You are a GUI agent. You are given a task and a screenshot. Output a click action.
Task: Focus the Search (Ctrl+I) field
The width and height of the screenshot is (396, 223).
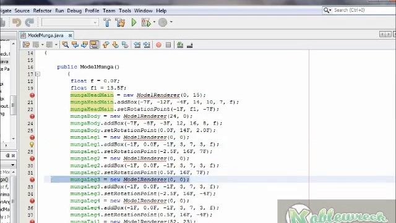coord(364,10)
